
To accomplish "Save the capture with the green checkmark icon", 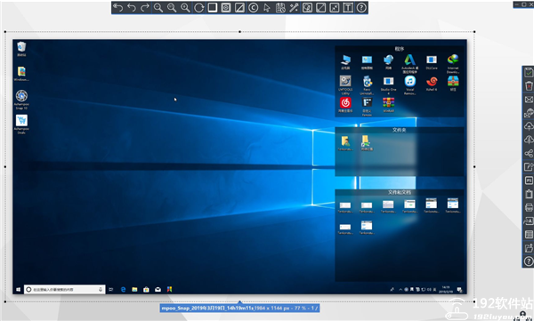I will pos(529,73).
